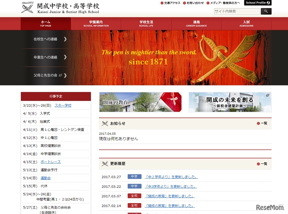
Task: Open the 交通アクセス link
Action: pyautogui.click(x=172, y=3)
